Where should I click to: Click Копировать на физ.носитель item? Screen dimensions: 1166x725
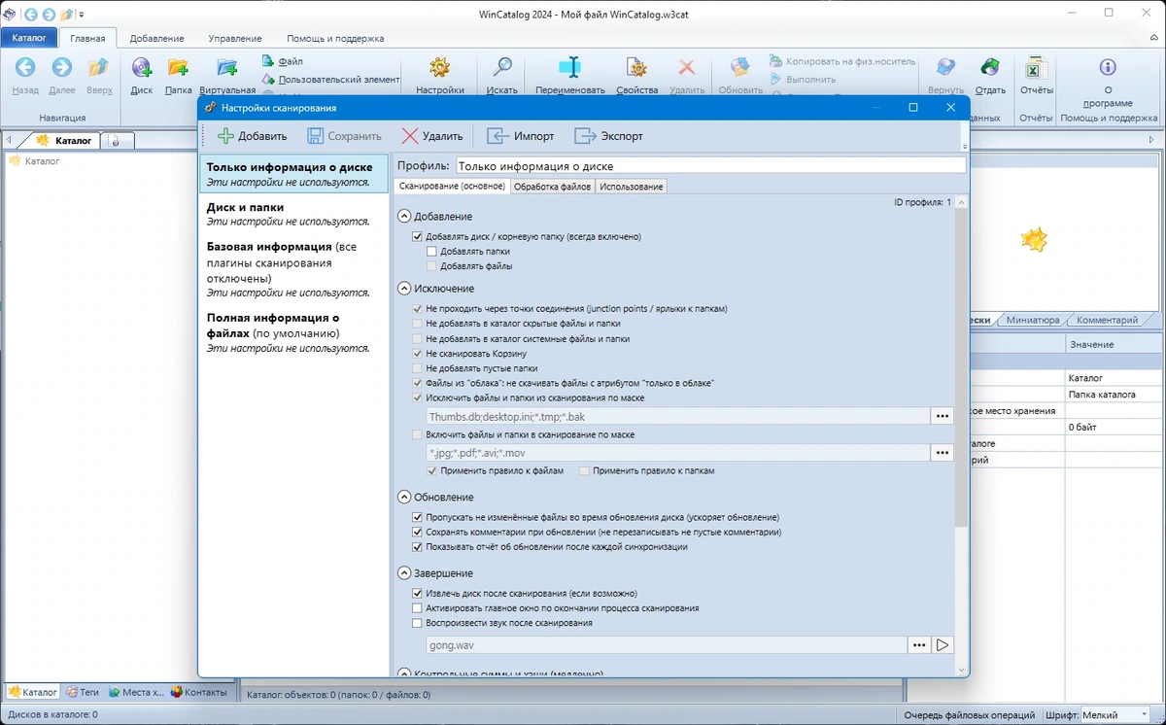[842, 61]
